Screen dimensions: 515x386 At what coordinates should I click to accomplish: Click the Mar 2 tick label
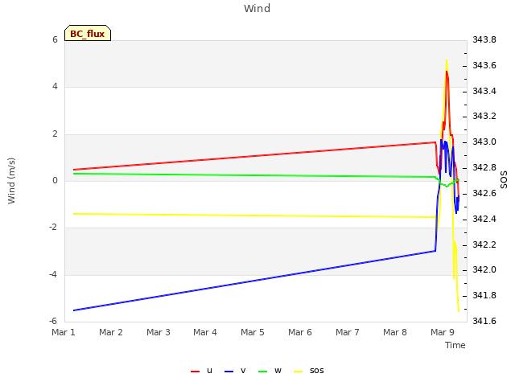click(x=111, y=332)
